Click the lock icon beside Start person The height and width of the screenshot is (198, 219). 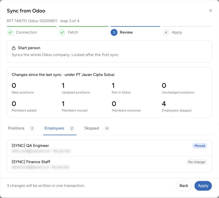pyautogui.click(x=14, y=48)
